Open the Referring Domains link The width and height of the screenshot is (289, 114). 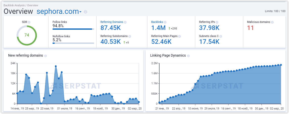coord(112,22)
